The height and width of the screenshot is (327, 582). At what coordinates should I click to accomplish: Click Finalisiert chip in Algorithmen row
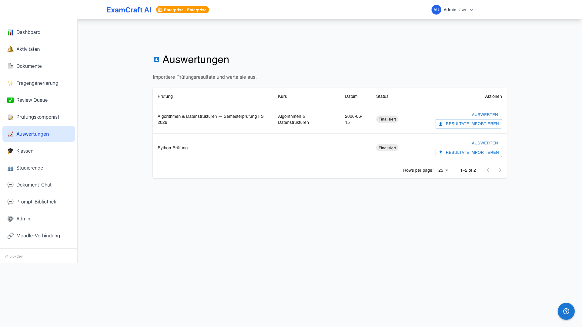pos(387,119)
